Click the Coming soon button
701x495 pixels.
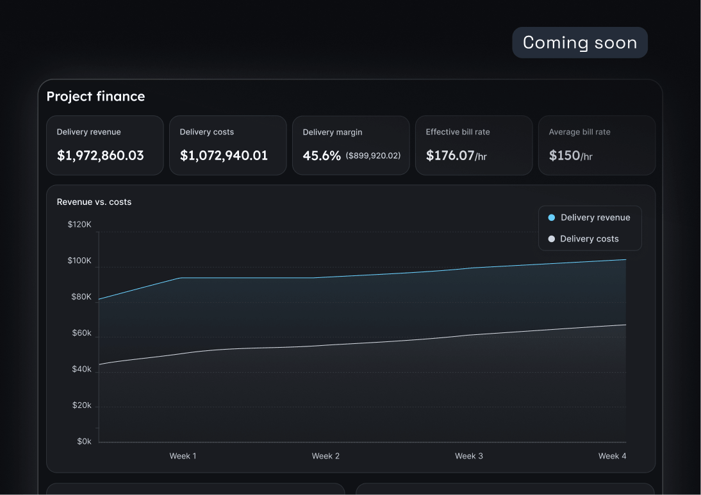point(579,42)
